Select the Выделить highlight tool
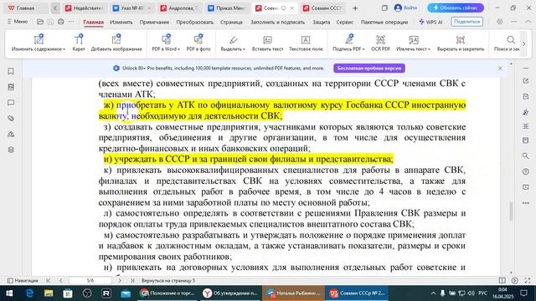 [x=233, y=43]
